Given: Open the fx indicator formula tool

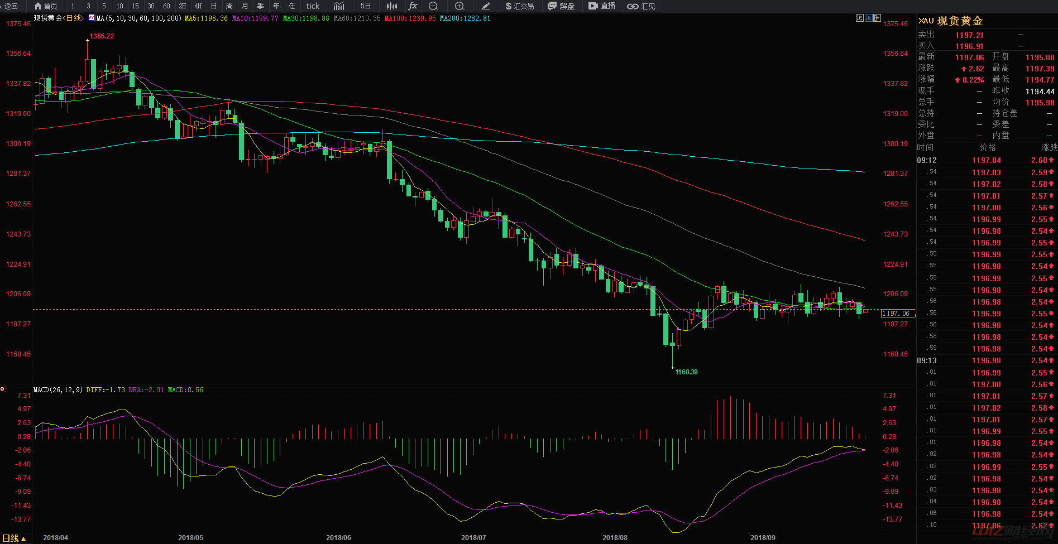Looking at the screenshot, I should (413, 6).
